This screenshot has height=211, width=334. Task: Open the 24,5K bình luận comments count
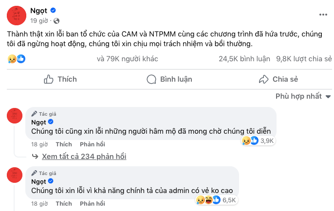(244, 59)
